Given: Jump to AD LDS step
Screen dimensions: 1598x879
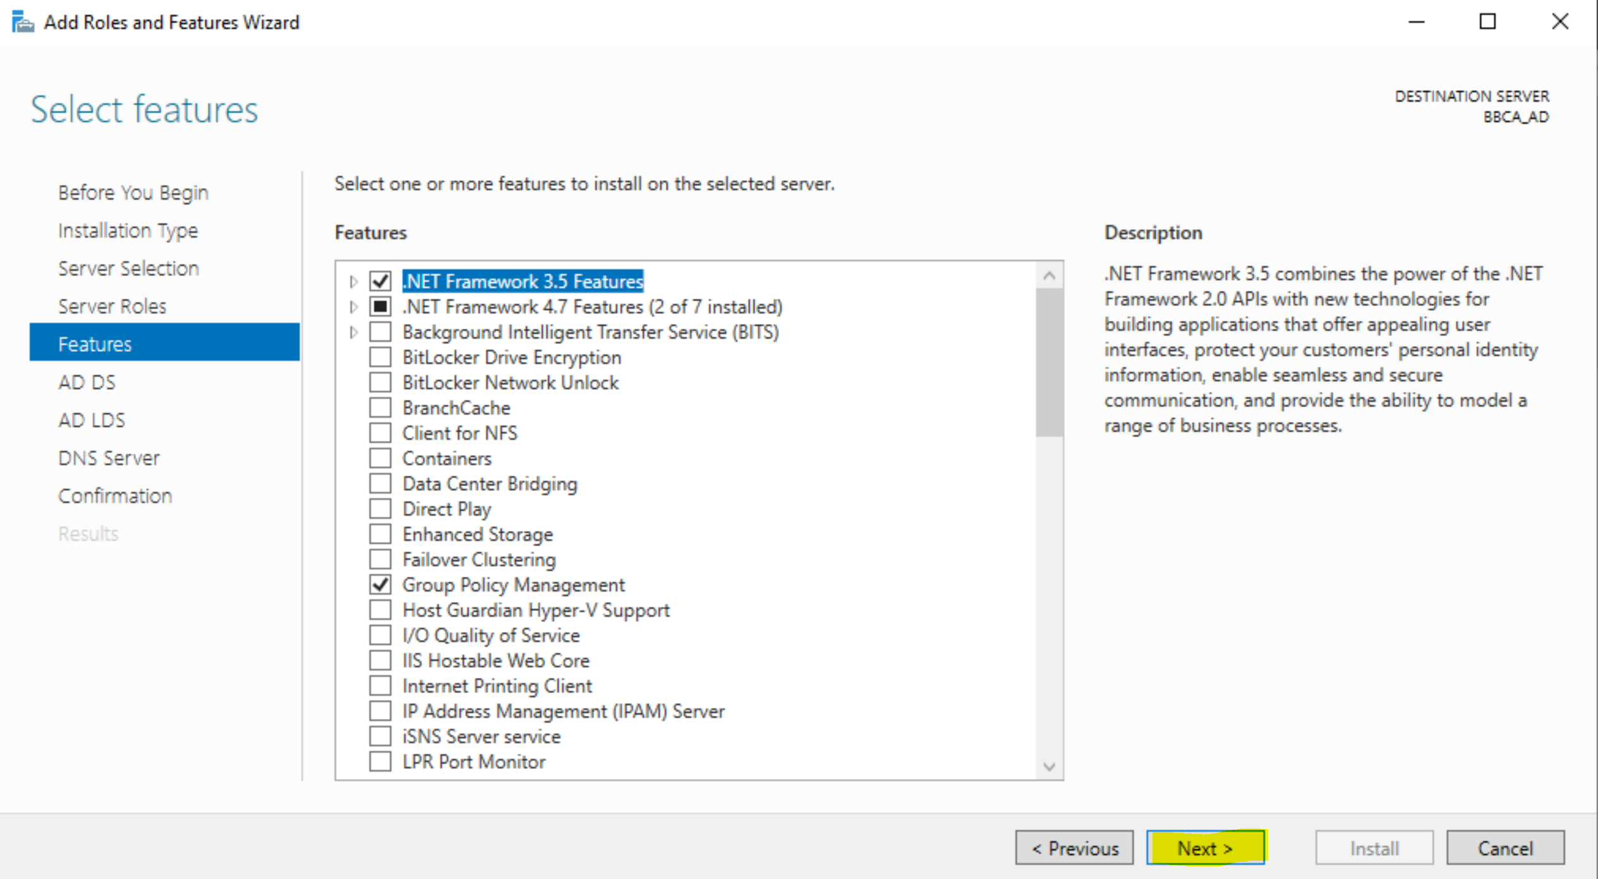Looking at the screenshot, I should (x=92, y=420).
